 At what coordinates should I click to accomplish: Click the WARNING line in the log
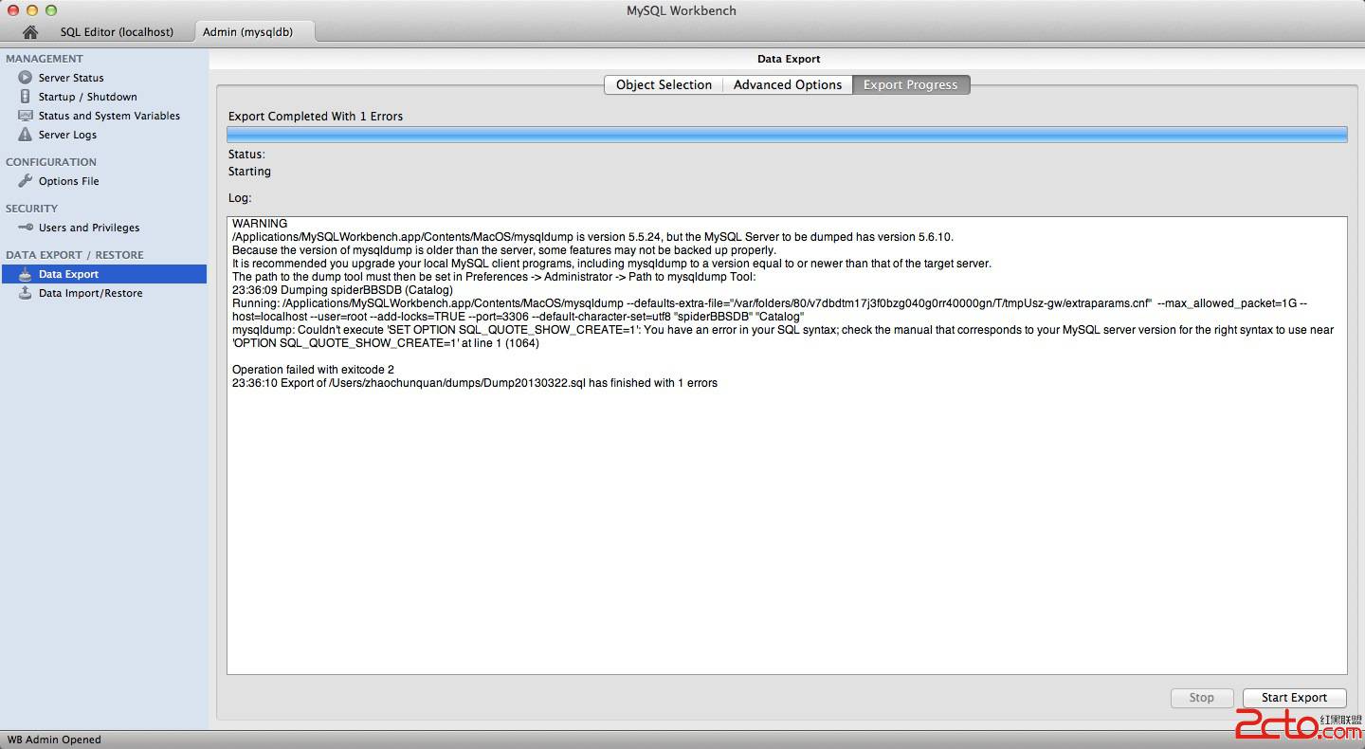(260, 224)
